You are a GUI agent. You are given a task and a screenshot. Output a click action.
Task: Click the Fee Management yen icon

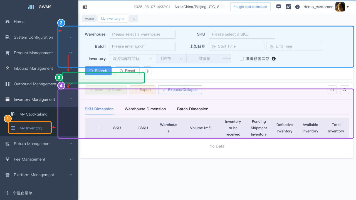[x=8, y=159]
